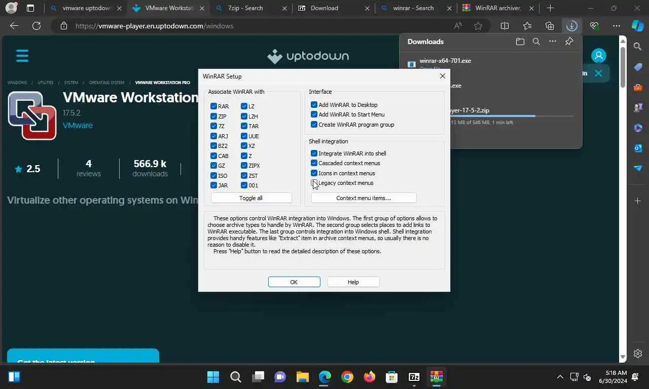Open the site information lock icon

pos(64,26)
